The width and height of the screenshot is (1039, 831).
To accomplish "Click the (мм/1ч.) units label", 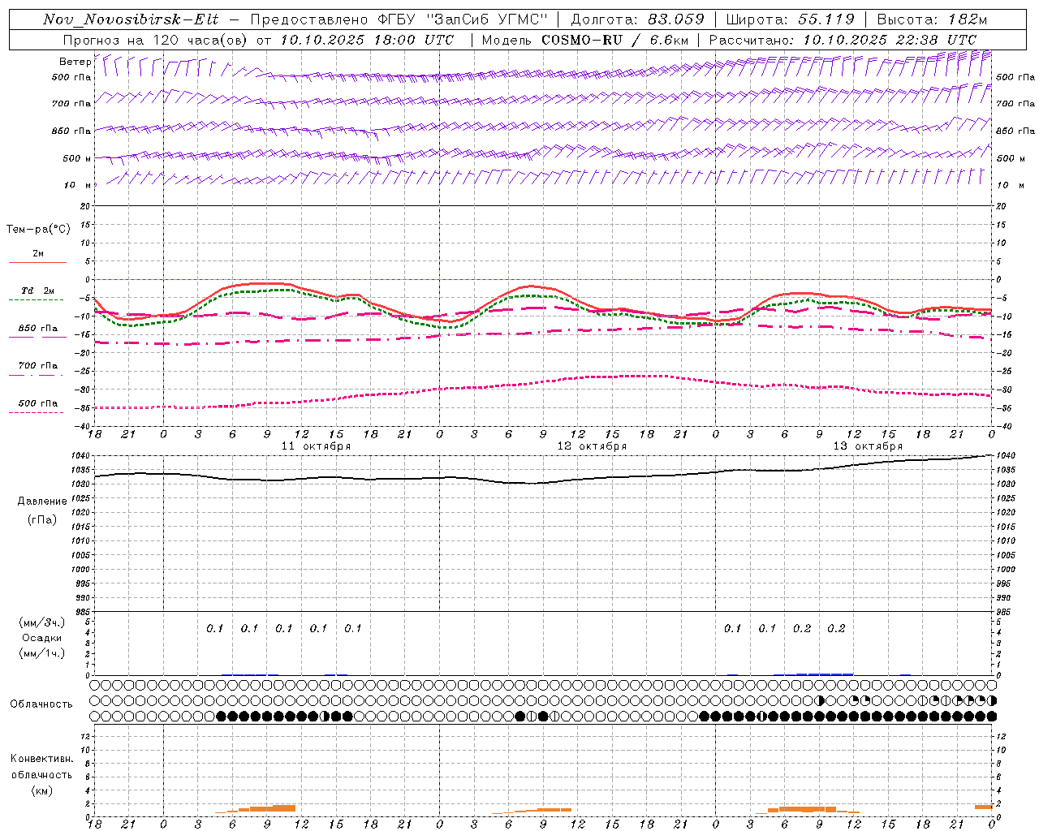I will [x=41, y=653].
